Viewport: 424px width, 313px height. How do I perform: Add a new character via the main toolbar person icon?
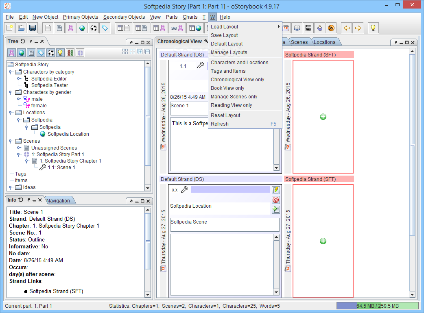[x=71, y=28]
